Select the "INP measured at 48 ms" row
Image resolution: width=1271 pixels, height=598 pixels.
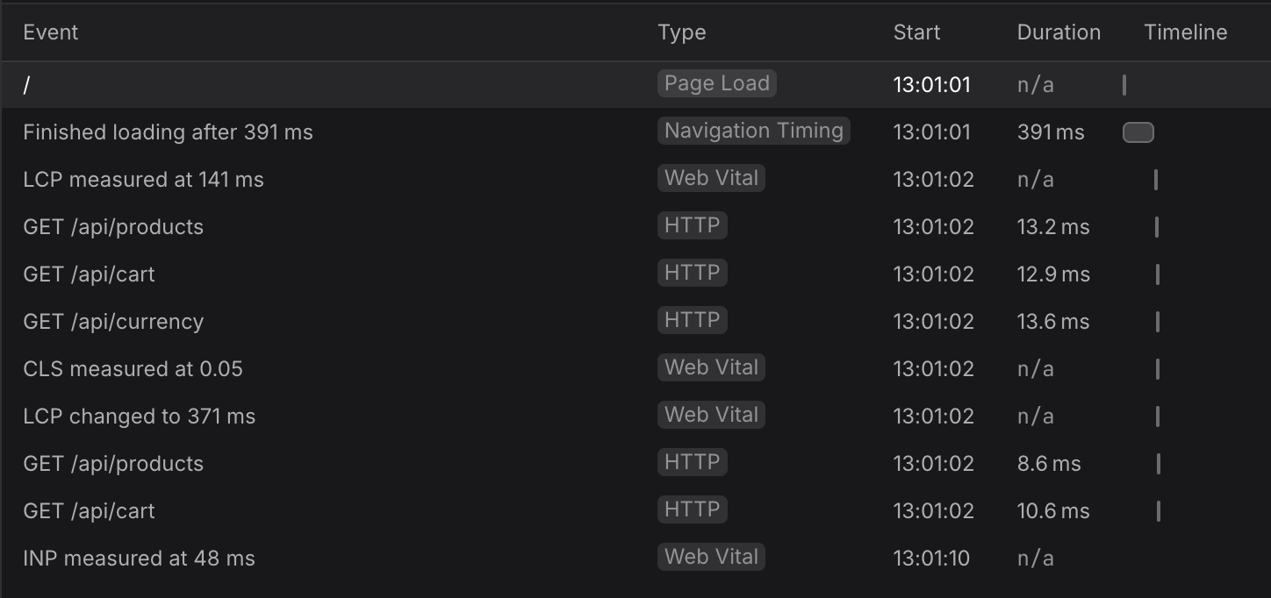point(635,559)
